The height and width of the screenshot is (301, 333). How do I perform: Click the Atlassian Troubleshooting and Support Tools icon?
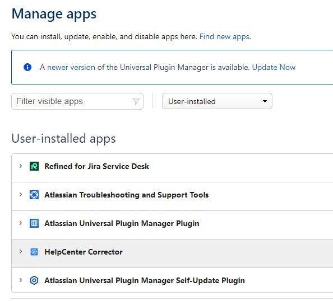pos(34,195)
